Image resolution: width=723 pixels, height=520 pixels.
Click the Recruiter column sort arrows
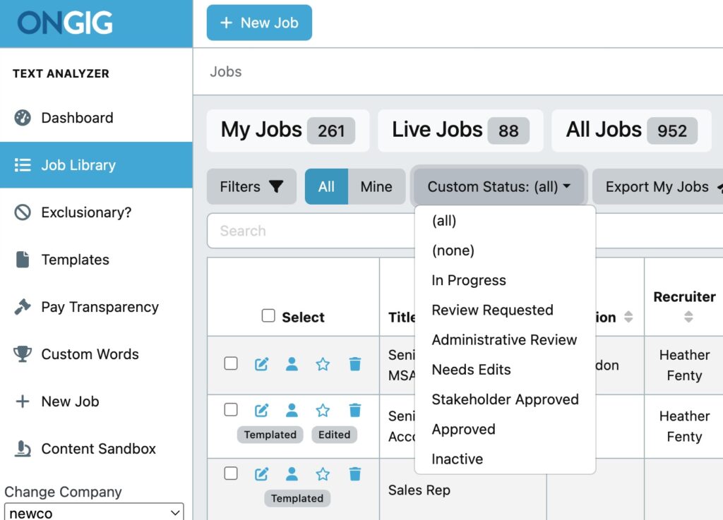point(688,318)
